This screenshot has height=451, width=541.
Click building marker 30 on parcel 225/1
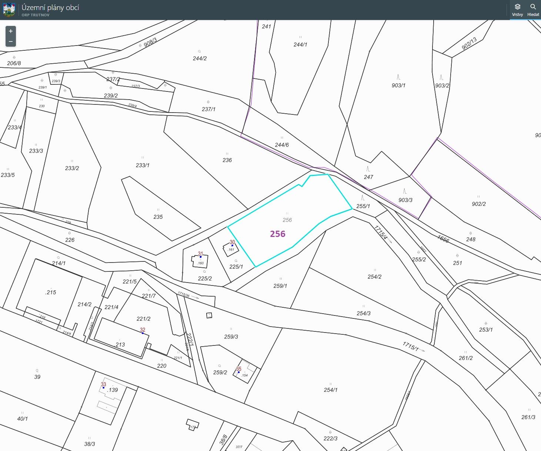coord(232,245)
